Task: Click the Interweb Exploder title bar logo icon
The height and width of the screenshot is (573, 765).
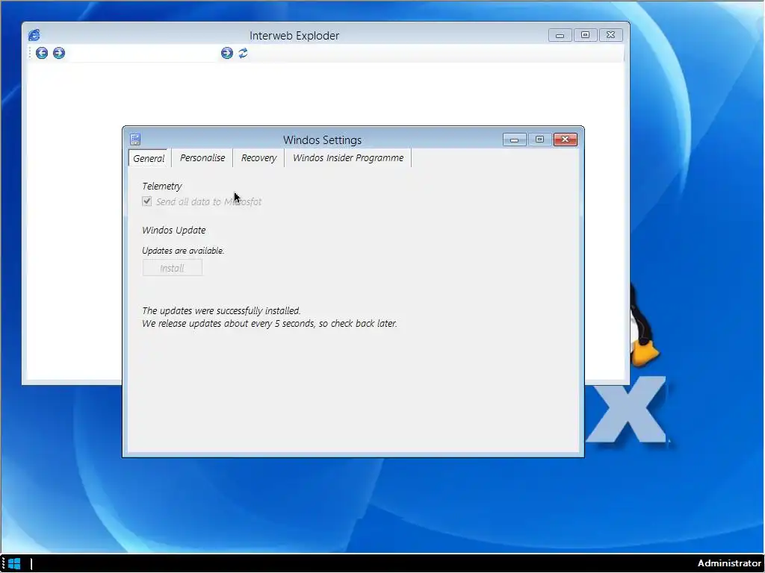Action: pos(34,35)
